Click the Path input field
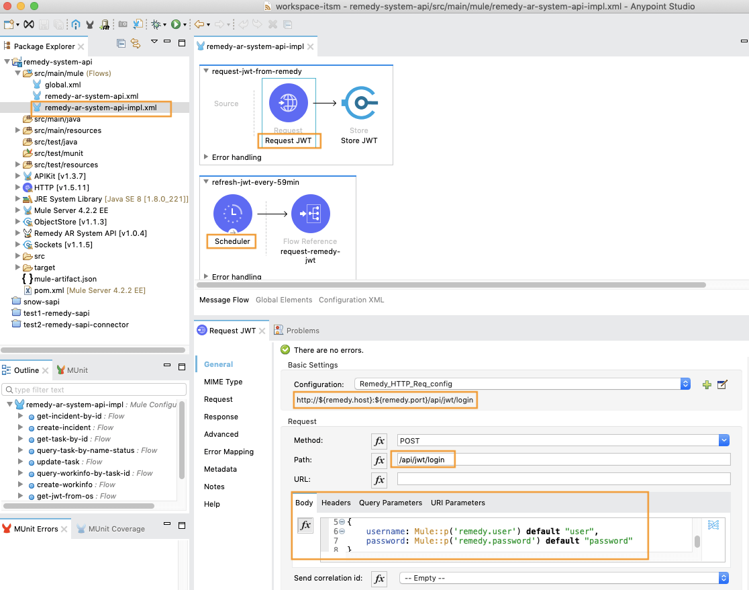This screenshot has height=590, width=749. point(564,460)
